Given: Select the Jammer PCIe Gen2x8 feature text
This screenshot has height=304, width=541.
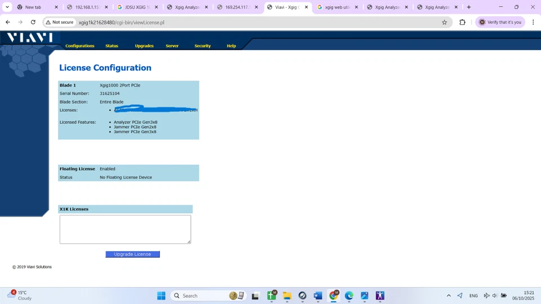Looking at the screenshot, I should 135,127.
